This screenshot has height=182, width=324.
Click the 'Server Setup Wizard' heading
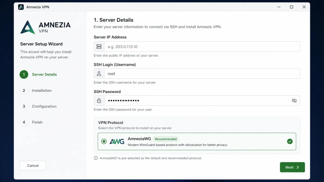41,44
